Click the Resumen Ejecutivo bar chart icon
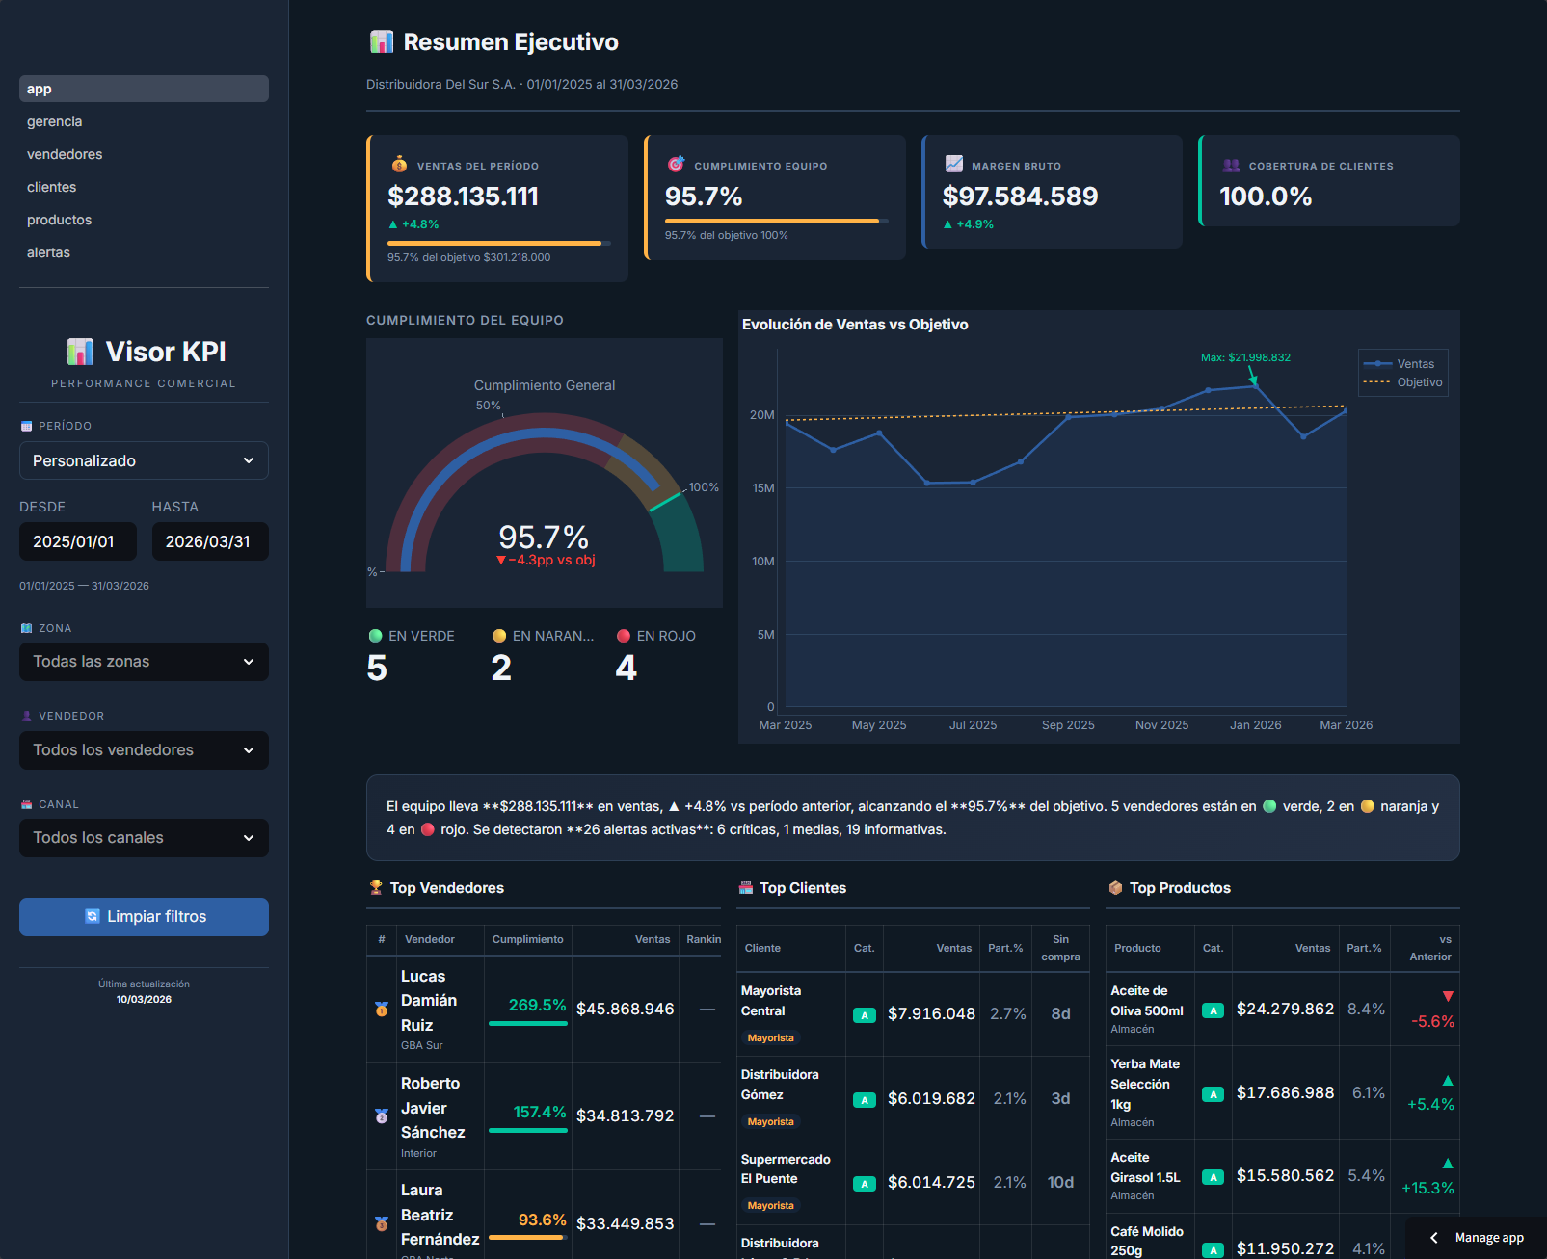This screenshot has width=1547, height=1259. point(382,42)
